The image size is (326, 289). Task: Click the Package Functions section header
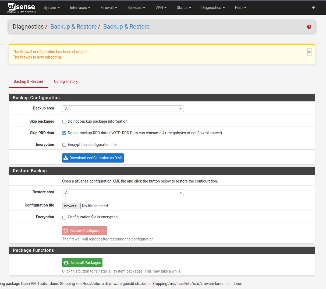[x=162, y=250]
